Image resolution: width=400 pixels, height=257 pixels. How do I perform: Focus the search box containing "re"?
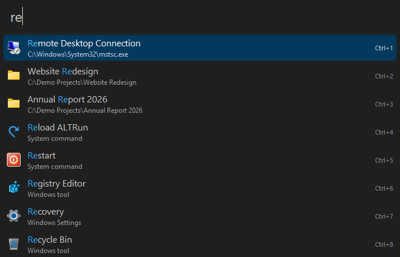point(200,17)
